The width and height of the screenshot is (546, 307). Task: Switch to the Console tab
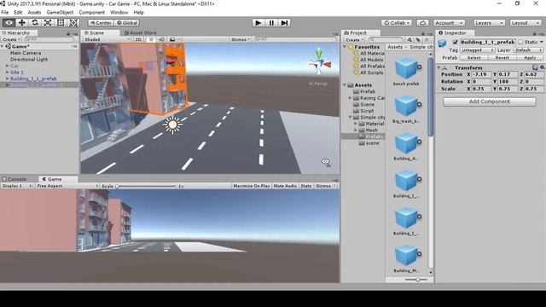point(15,179)
